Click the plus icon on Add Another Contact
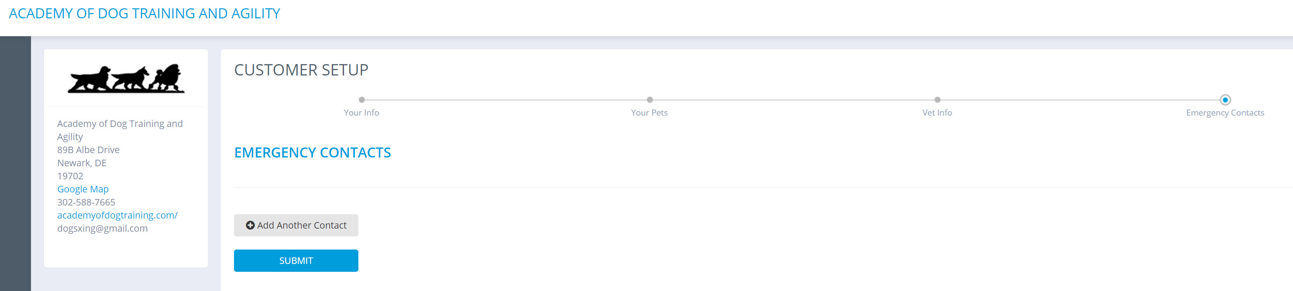This screenshot has height=291, width=1293. 250,225
